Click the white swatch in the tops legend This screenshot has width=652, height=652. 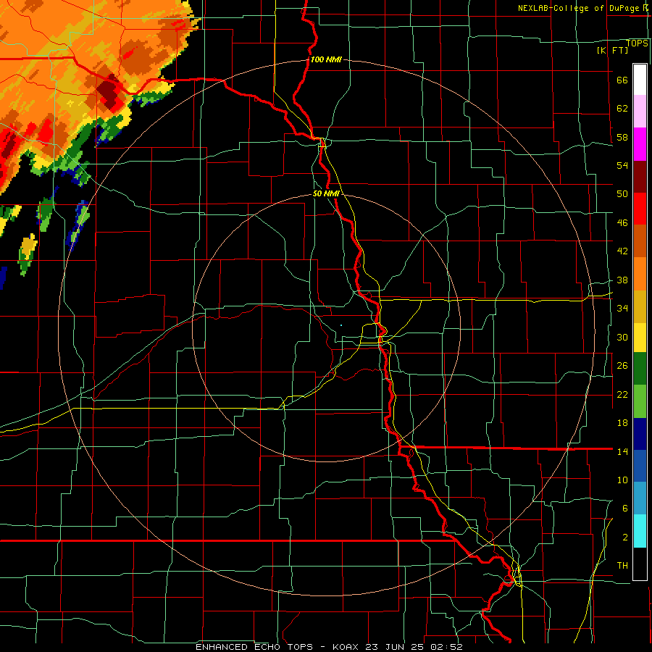tap(640, 80)
